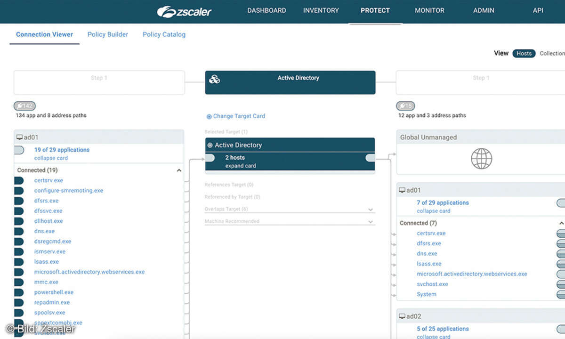
Task: Expand the Overlaps Target (6) section
Action: pos(371,210)
